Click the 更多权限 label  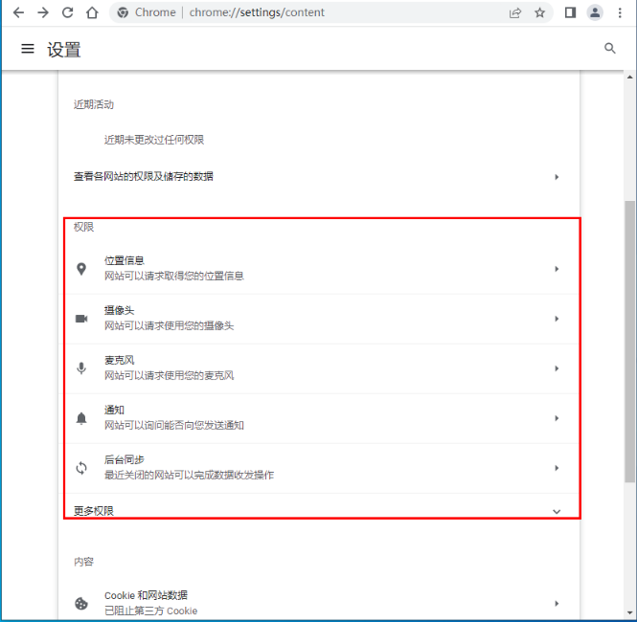point(94,511)
